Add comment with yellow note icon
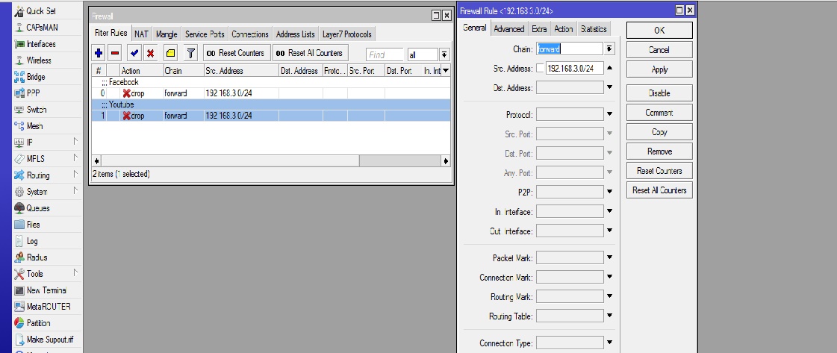This screenshot has width=837, height=353. pos(169,53)
